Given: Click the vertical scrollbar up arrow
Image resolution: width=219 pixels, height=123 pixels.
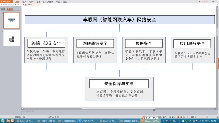Looking at the screenshot, I should pyautogui.click(x=217, y=8).
